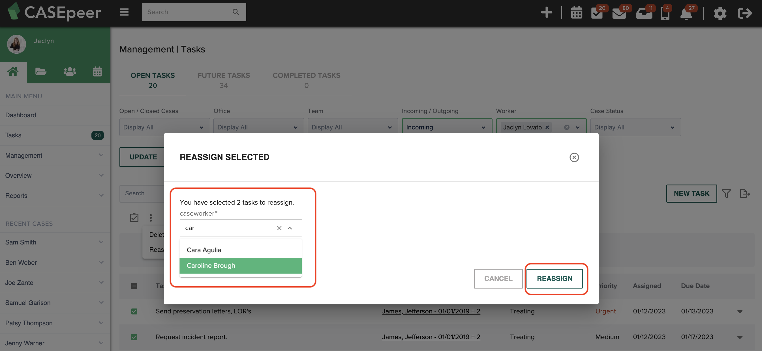The image size is (762, 351).
Task: Remove the Jaclyn Lovato worker chip
Action: pos(547,127)
